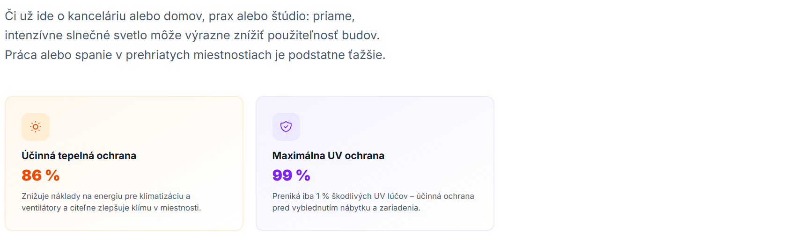The height and width of the screenshot is (240, 795).
Task: Click the orange sun icon
Action: [x=36, y=127]
